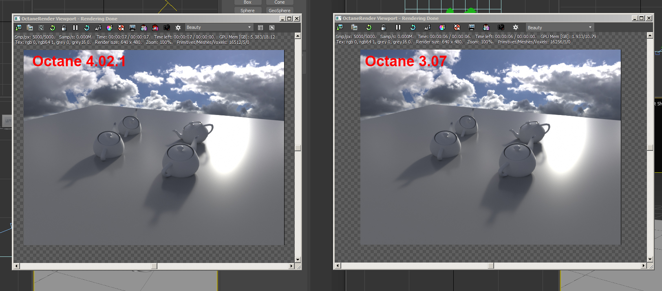
Task: Toggle viewport lock in Octane 3.07 window
Action: (384, 27)
